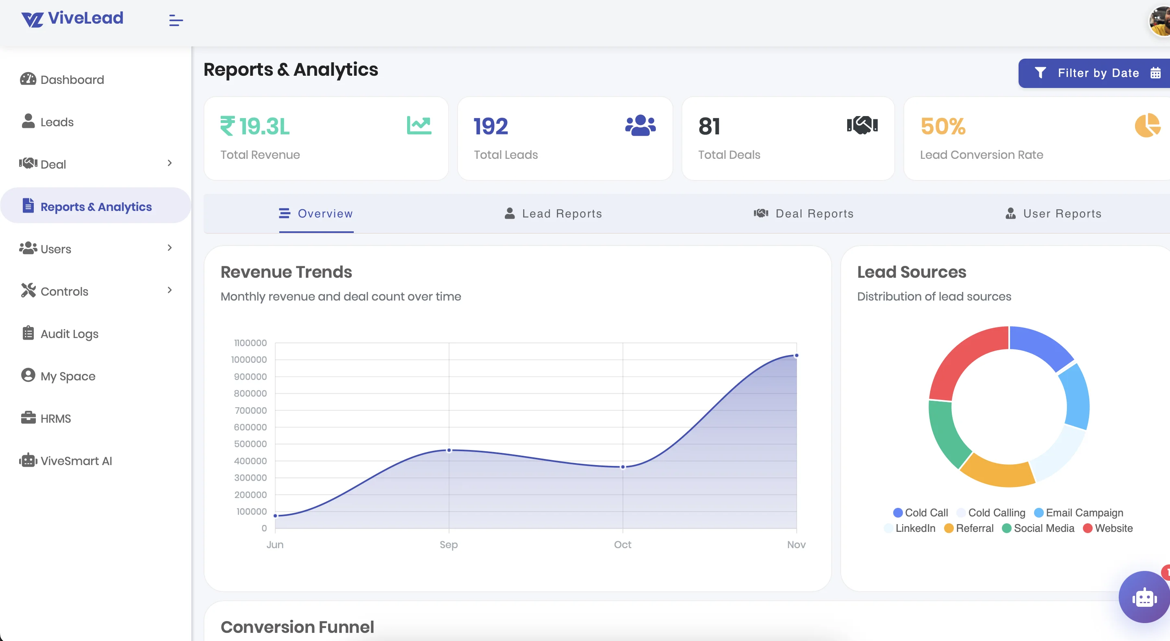Switch to the Deal Reports tab

pos(804,213)
